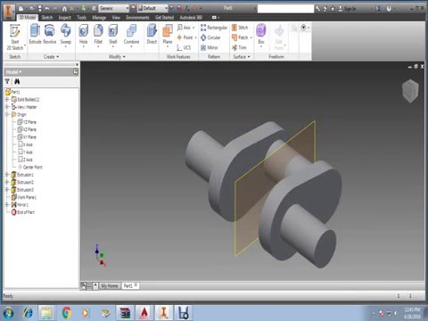Viewport: 428px width, 321px height.
Task: Expand the Extrusion1 node
Action: (x=7, y=175)
